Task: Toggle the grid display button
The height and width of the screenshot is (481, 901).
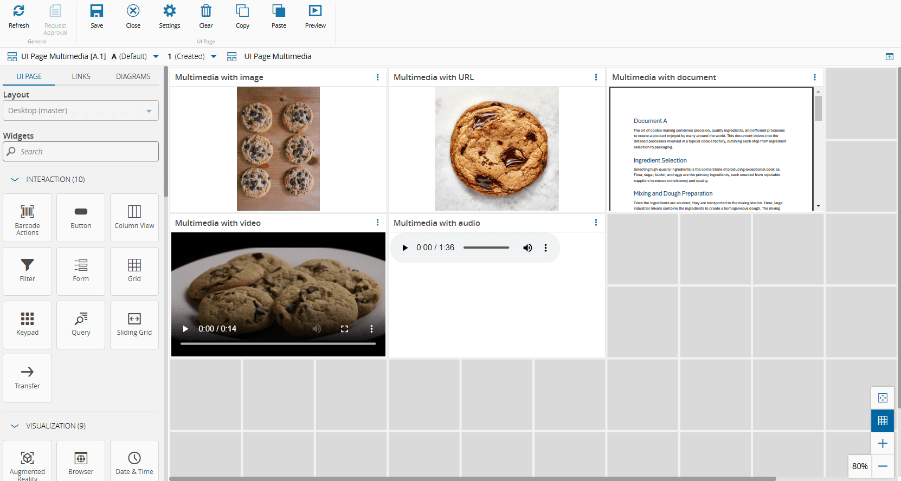Action: coord(883,420)
